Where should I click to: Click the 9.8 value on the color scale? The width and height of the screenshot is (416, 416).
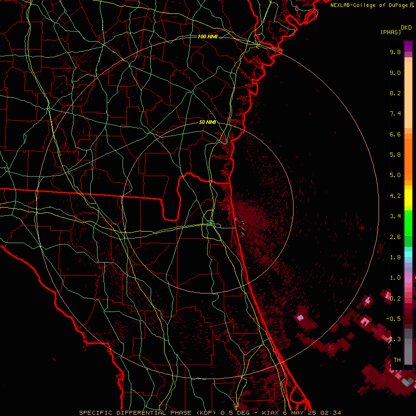coord(395,52)
